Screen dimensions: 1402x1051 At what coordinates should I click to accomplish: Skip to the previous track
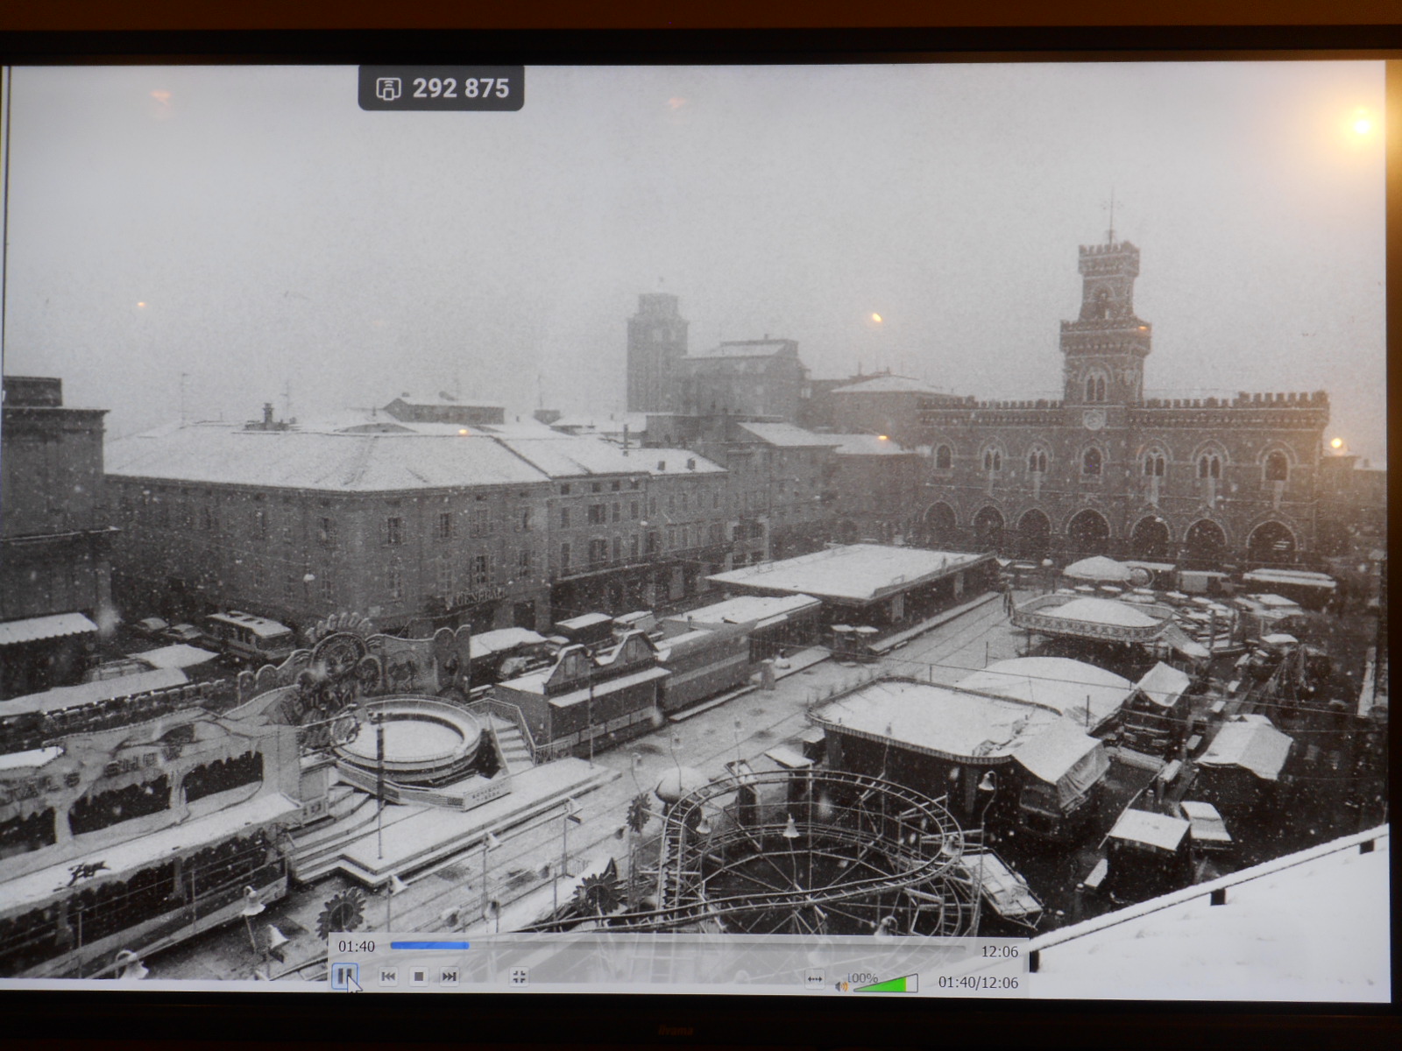(388, 976)
